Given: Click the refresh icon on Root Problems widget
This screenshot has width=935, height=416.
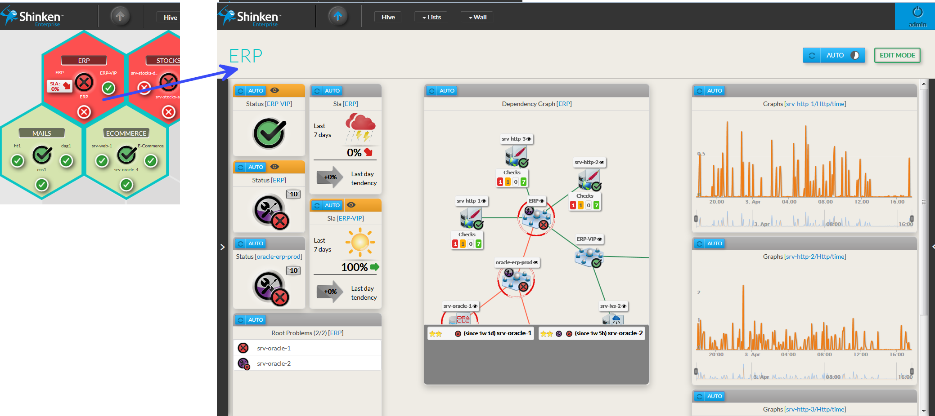Looking at the screenshot, I should point(241,320).
